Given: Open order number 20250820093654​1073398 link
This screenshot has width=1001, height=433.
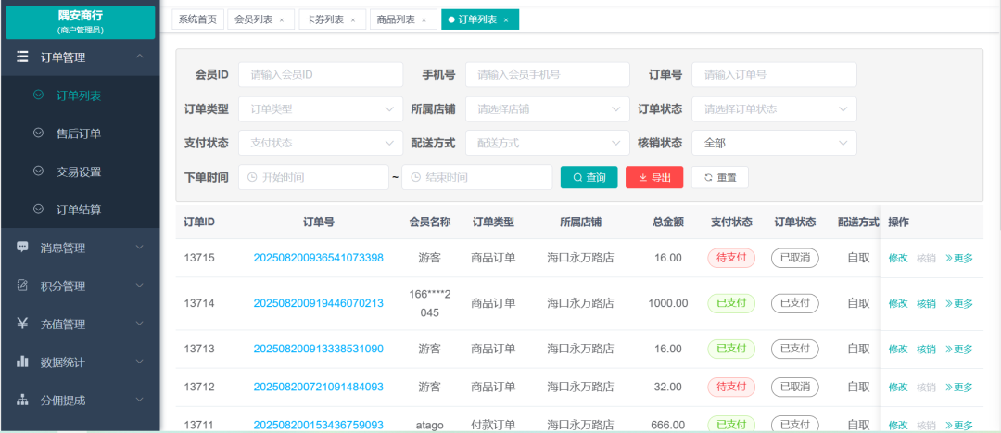Looking at the screenshot, I should (x=318, y=258).
